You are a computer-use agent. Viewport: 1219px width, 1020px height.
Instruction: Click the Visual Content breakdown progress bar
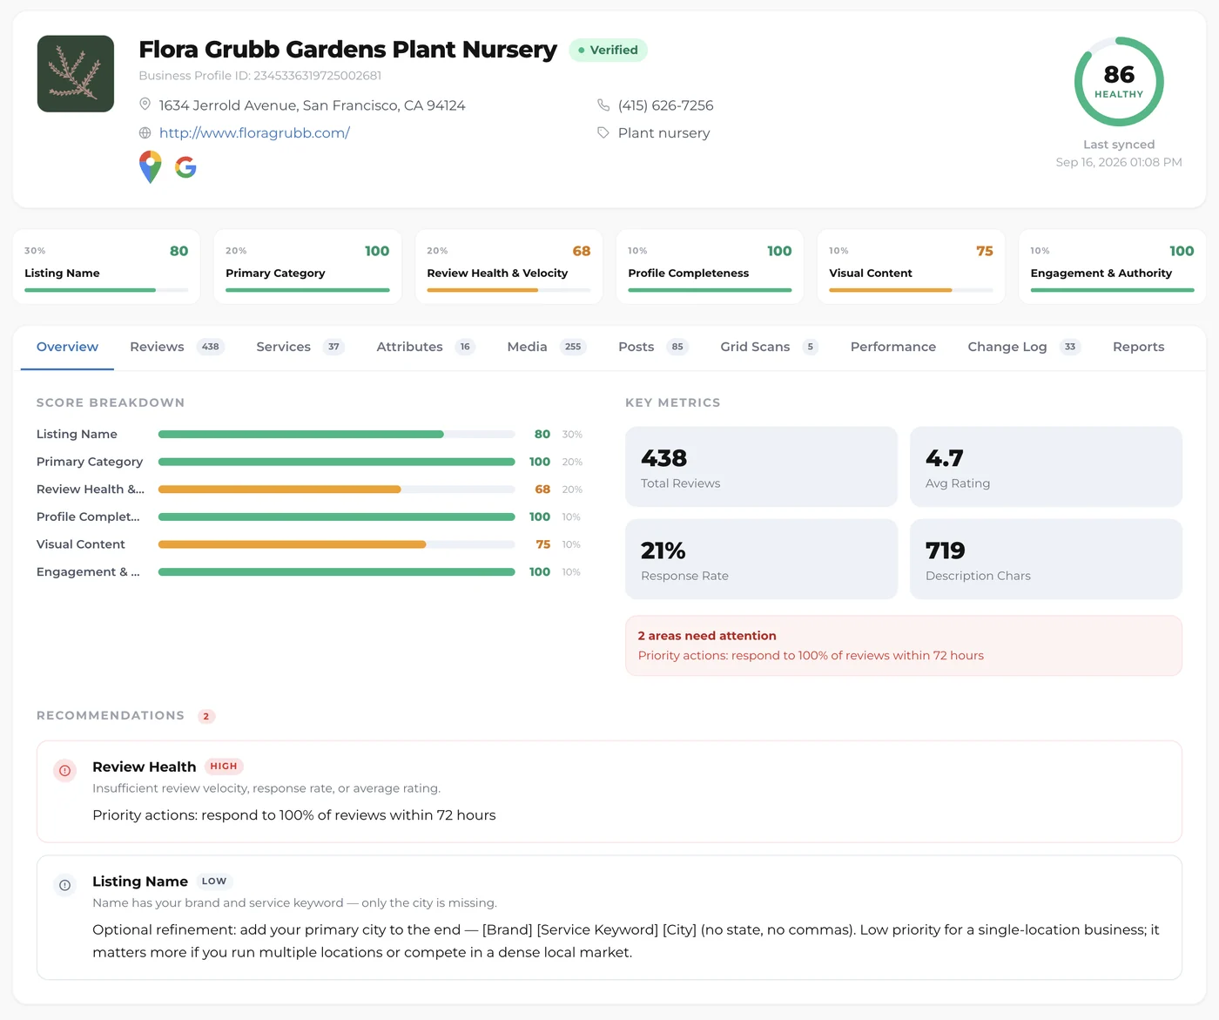point(337,544)
